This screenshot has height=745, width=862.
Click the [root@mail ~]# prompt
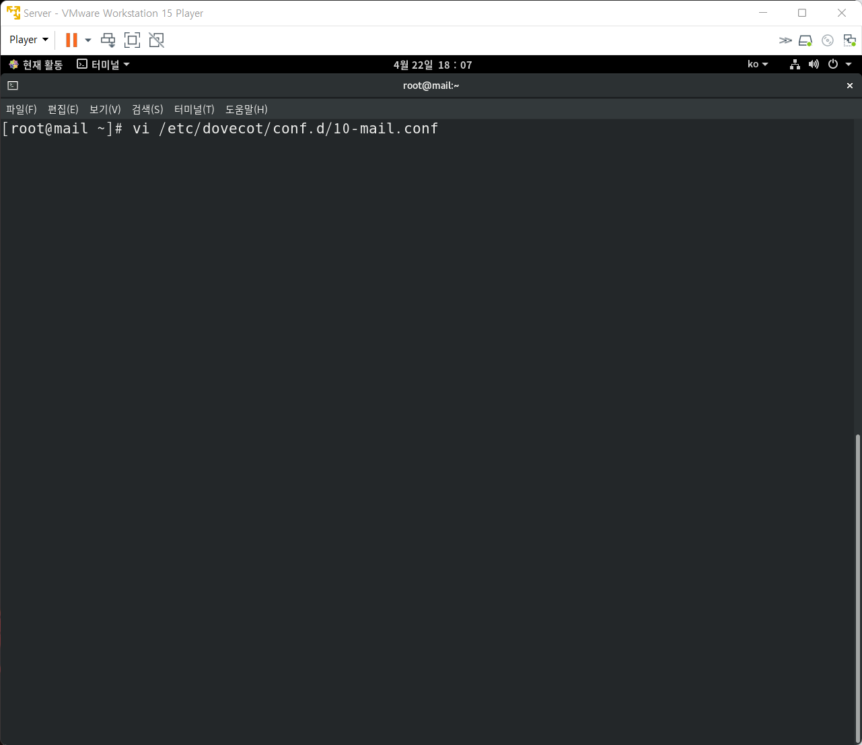coord(63,129)
